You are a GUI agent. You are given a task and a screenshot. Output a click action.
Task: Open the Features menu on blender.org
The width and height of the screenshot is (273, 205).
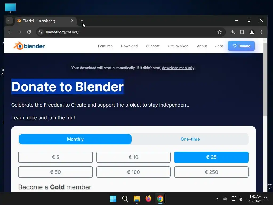pos(105,46)
